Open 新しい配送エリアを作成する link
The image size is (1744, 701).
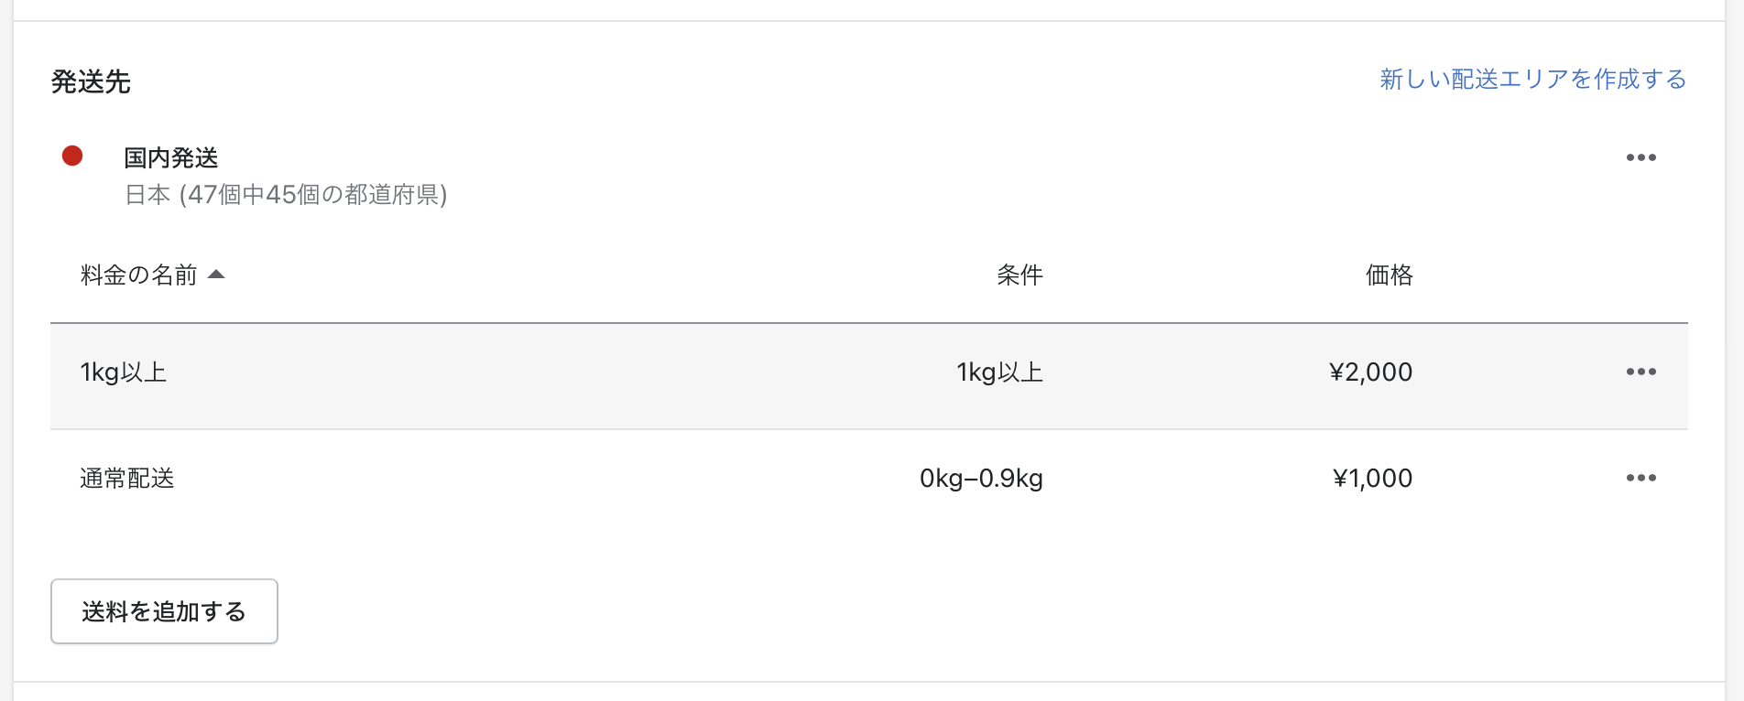(1532, 80)
